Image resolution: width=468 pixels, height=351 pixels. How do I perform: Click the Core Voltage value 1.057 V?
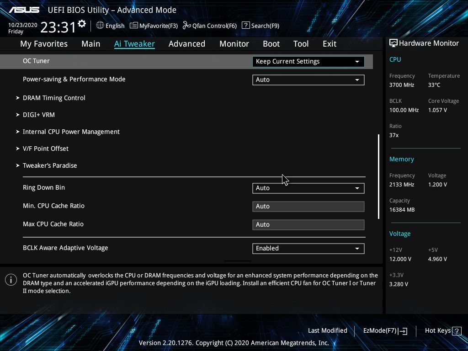click(437, 110)
